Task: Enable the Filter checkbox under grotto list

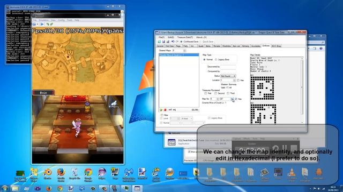Action: (x=162, y=115)
